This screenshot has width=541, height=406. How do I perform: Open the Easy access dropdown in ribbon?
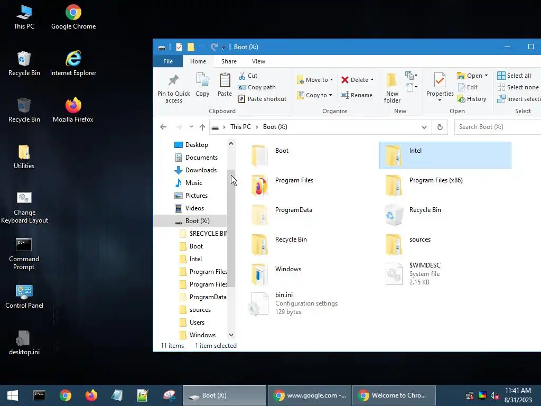[411, 87]
